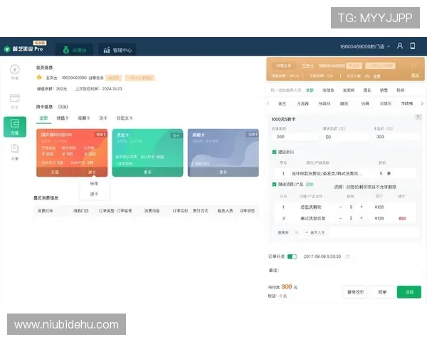Decrease quantity for 总监洗剪吹 row
This screenshot has width=427, height=342.
pyautogui.click(x=340, y=207)
